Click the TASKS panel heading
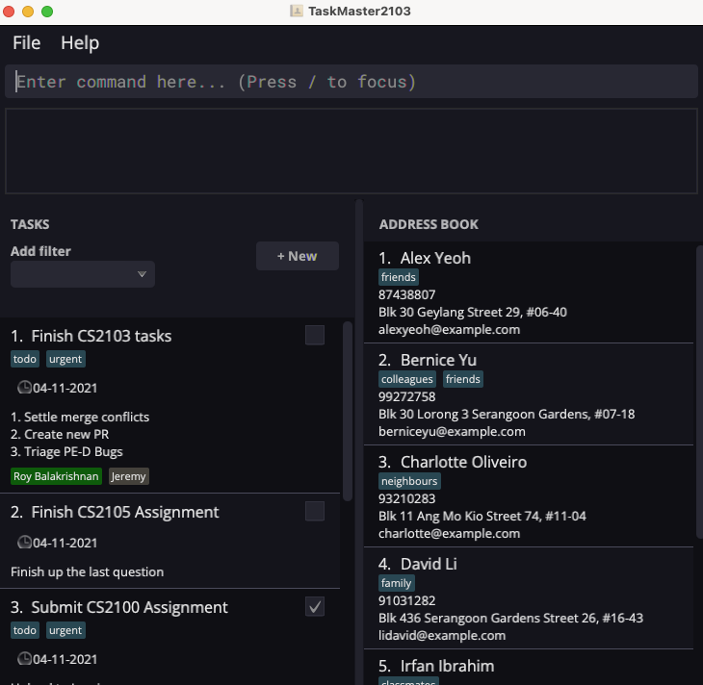The height and width of the screenshot is (685, 703). pos(30,224)
